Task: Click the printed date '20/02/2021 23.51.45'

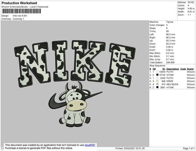Action: pos(134,148)
